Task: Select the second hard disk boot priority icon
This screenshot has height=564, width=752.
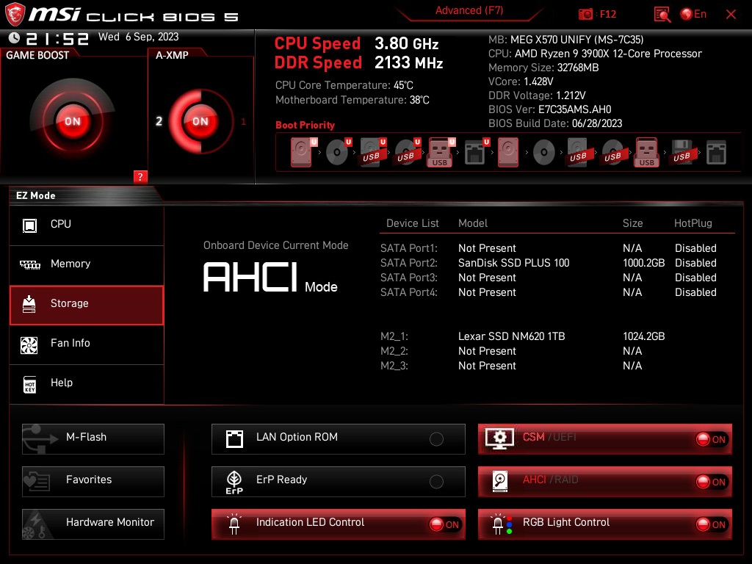Action: point(508,153)
